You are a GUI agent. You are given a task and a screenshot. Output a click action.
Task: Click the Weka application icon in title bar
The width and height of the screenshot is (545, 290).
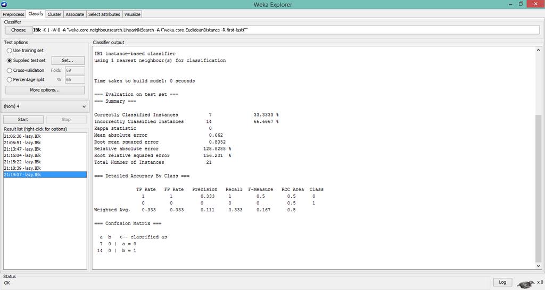4,4
